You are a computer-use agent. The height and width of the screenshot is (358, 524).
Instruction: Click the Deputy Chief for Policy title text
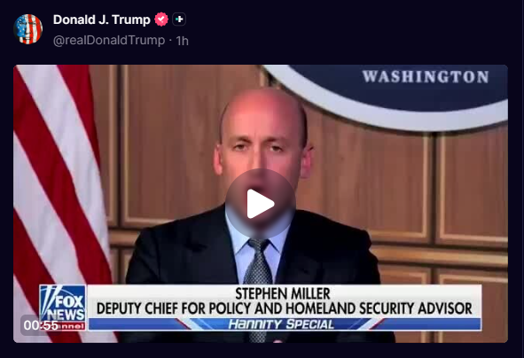284,308
